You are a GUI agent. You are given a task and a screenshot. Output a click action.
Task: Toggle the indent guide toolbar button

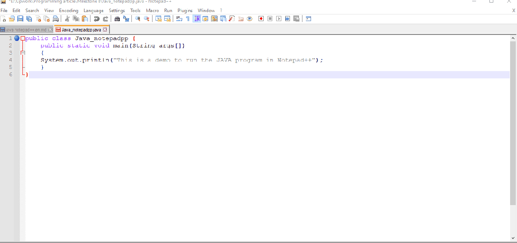coord(197,19)
